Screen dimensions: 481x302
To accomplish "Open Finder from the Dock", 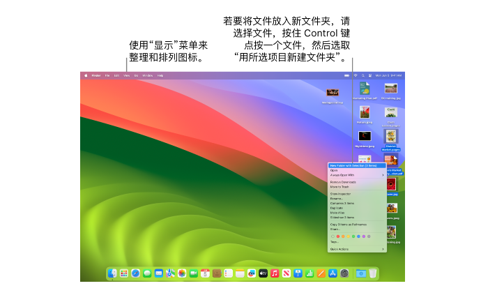I will click(112, 273).
